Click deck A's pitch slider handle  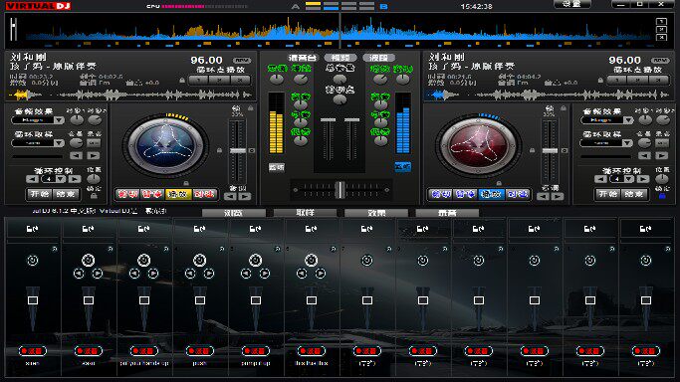coord(238,150)
